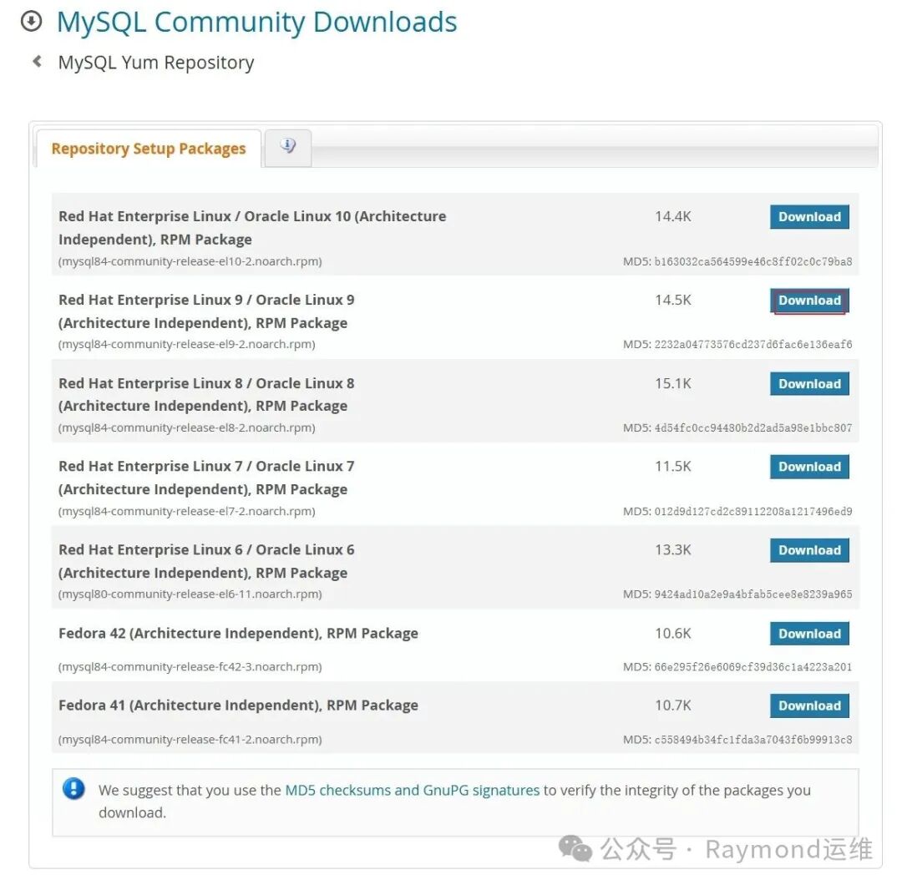
Task: Click filename mysql84-community-release-el8-2.noarch.rpm
Action: 186,427
